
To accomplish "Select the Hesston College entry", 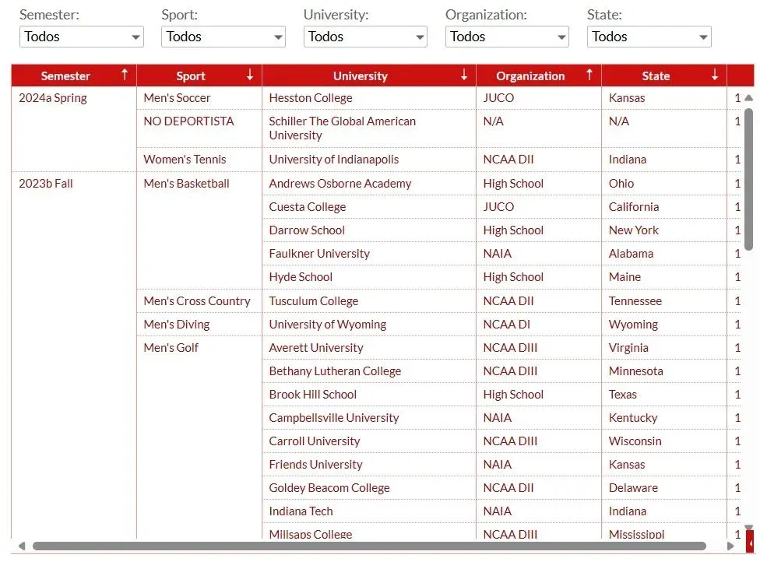I will 310,98.
